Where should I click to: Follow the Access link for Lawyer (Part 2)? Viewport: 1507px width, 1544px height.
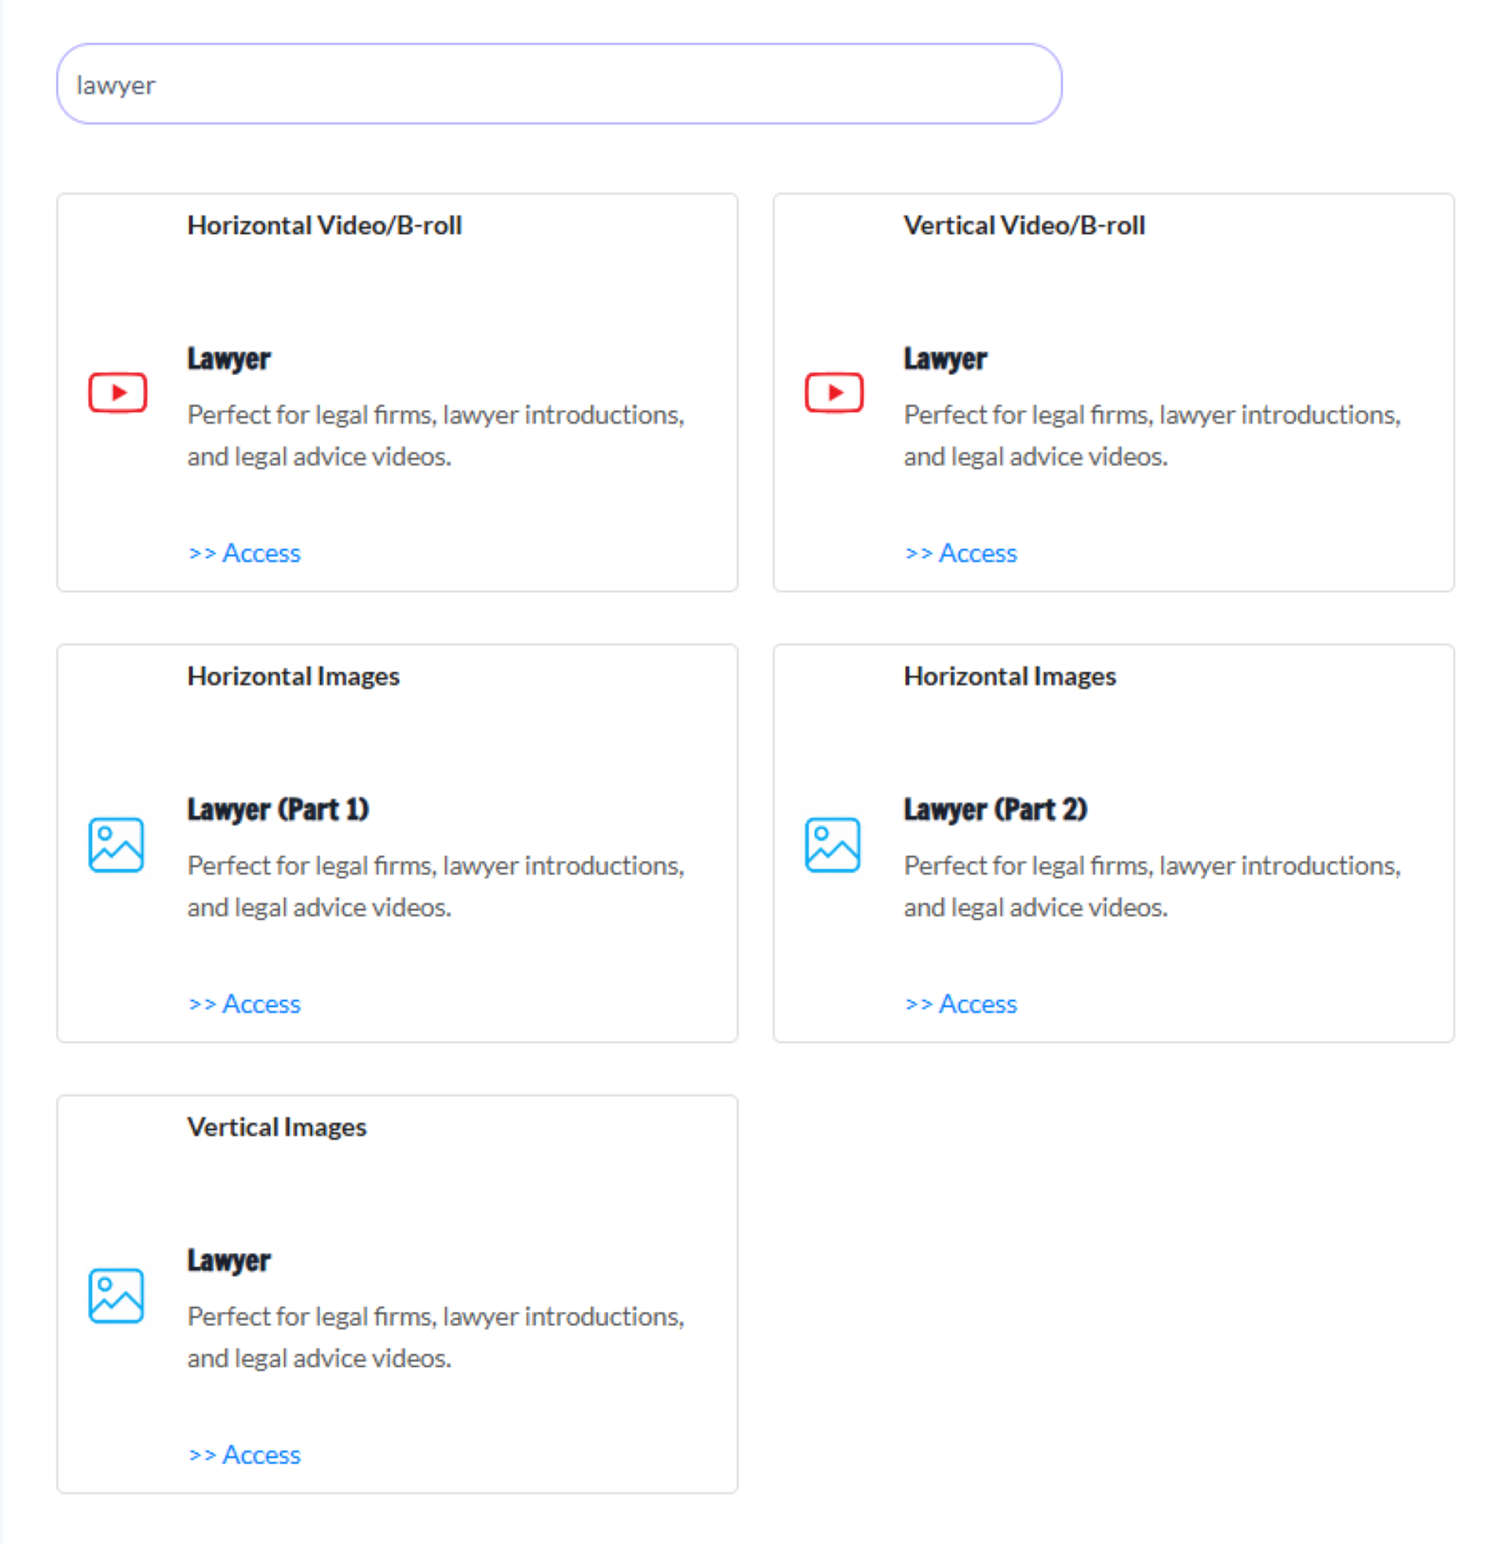(961, 1003)
